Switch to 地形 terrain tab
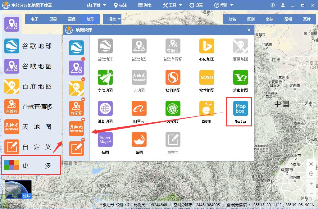 [x=90, y=19]
